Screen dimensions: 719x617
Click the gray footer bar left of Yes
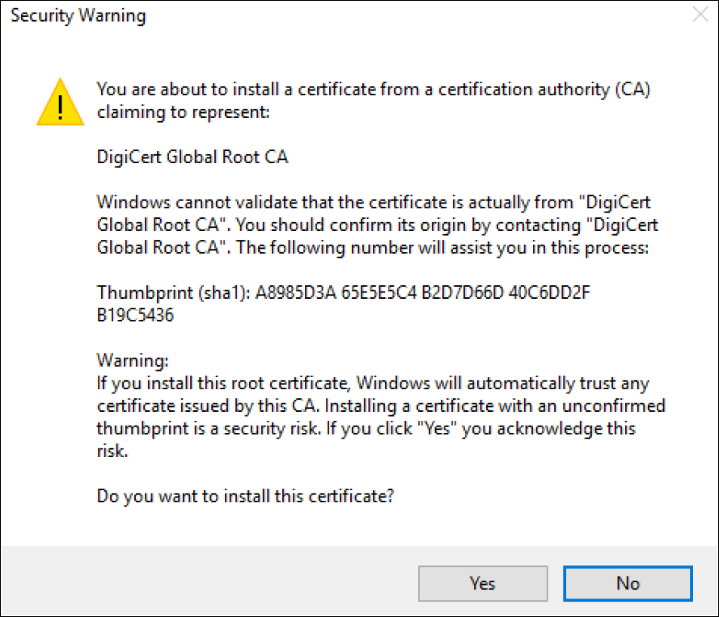click(202, 581)
